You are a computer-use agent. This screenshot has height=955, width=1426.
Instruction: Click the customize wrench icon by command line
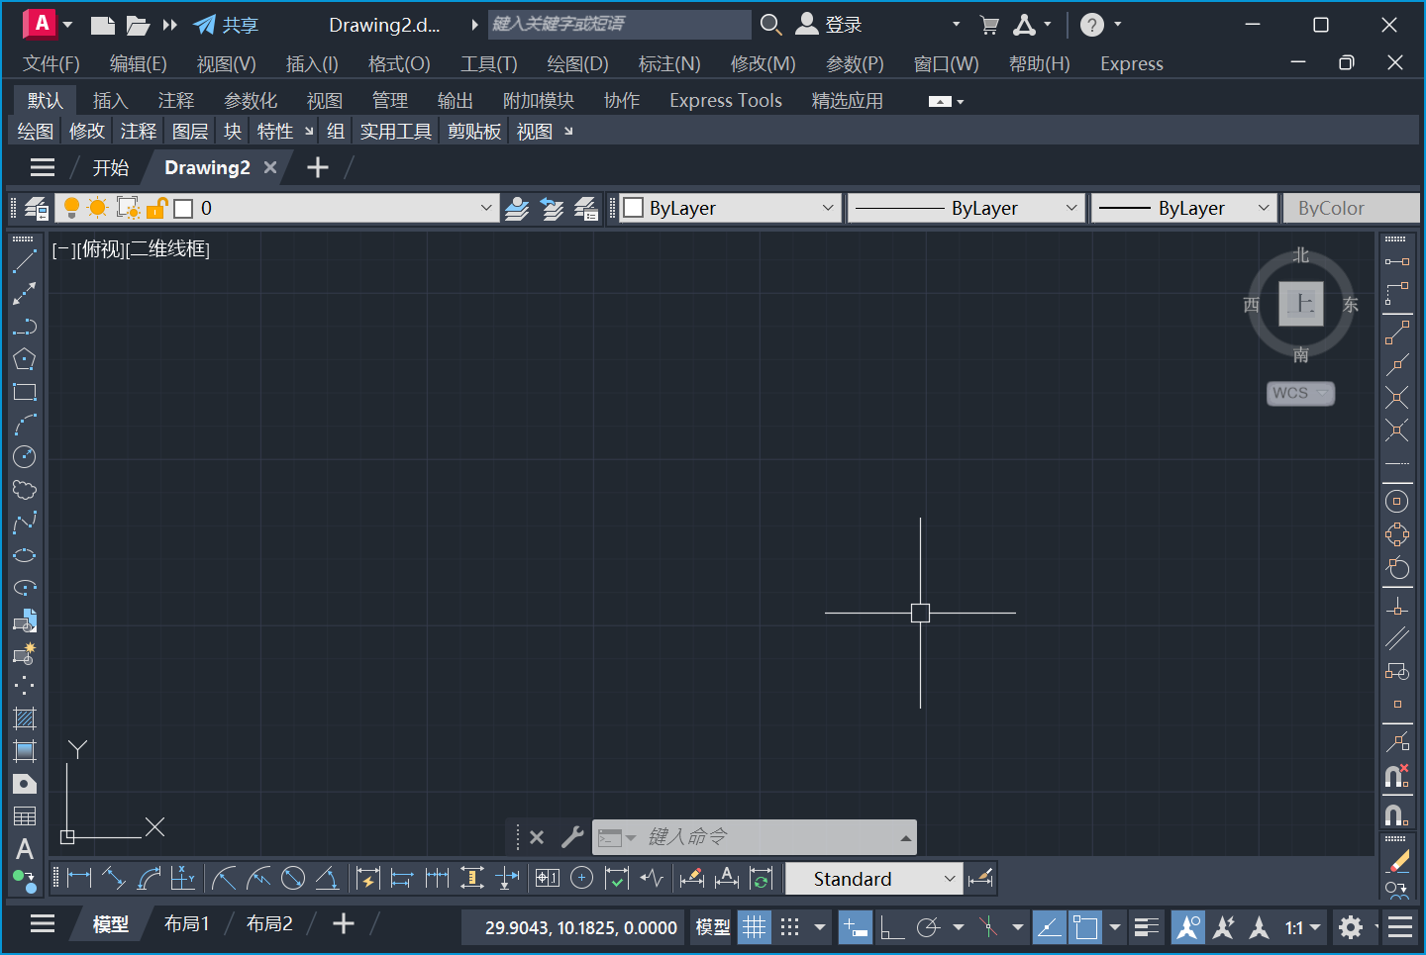[x=572, y=837]
